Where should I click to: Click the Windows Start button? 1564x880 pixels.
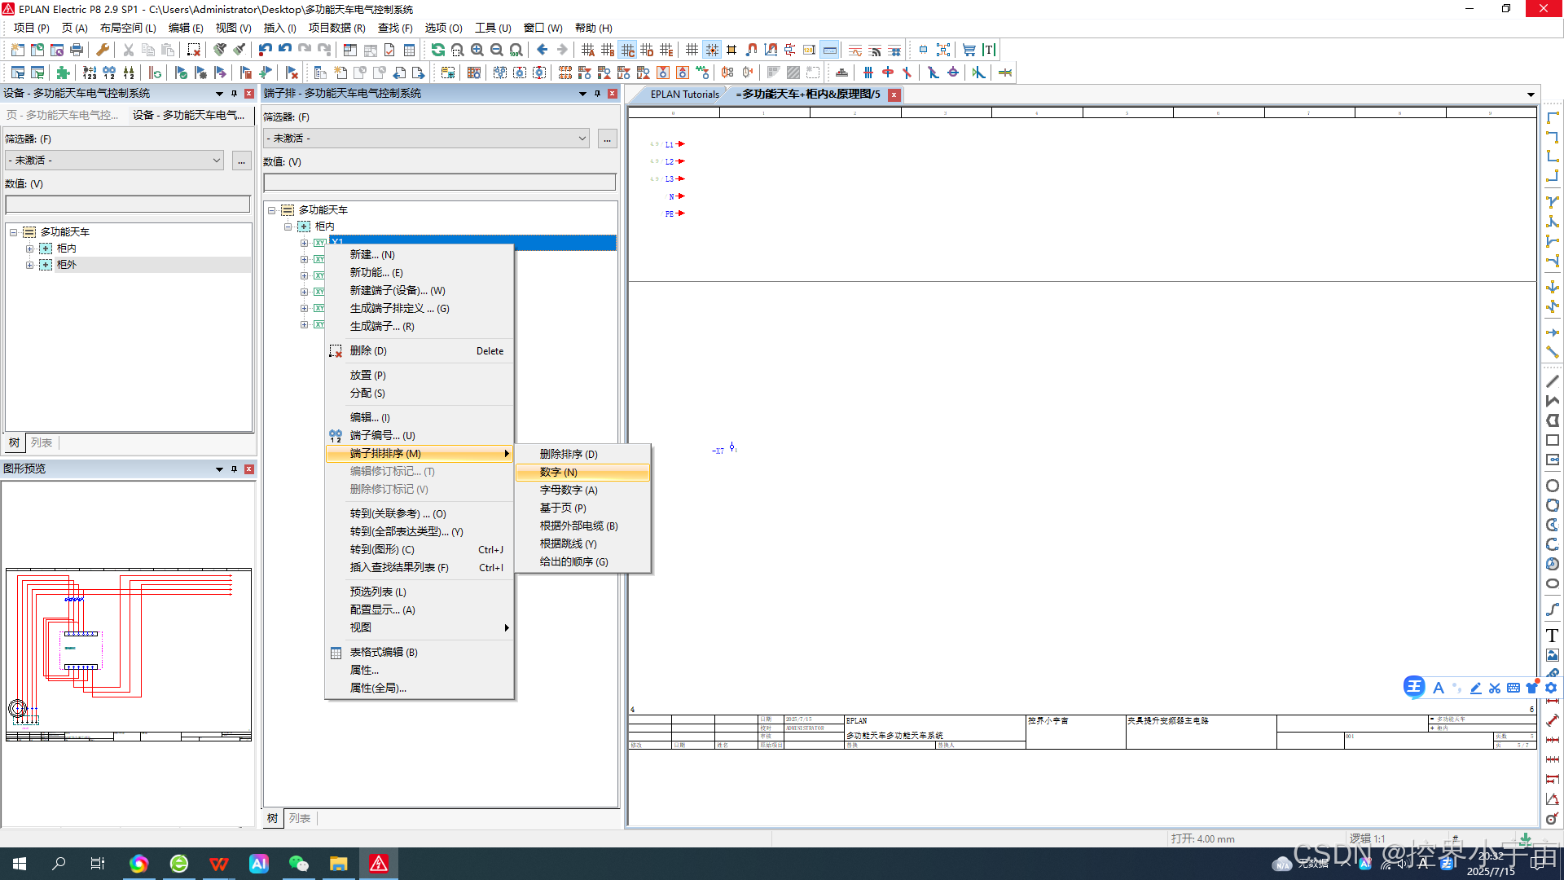[20, 864]
